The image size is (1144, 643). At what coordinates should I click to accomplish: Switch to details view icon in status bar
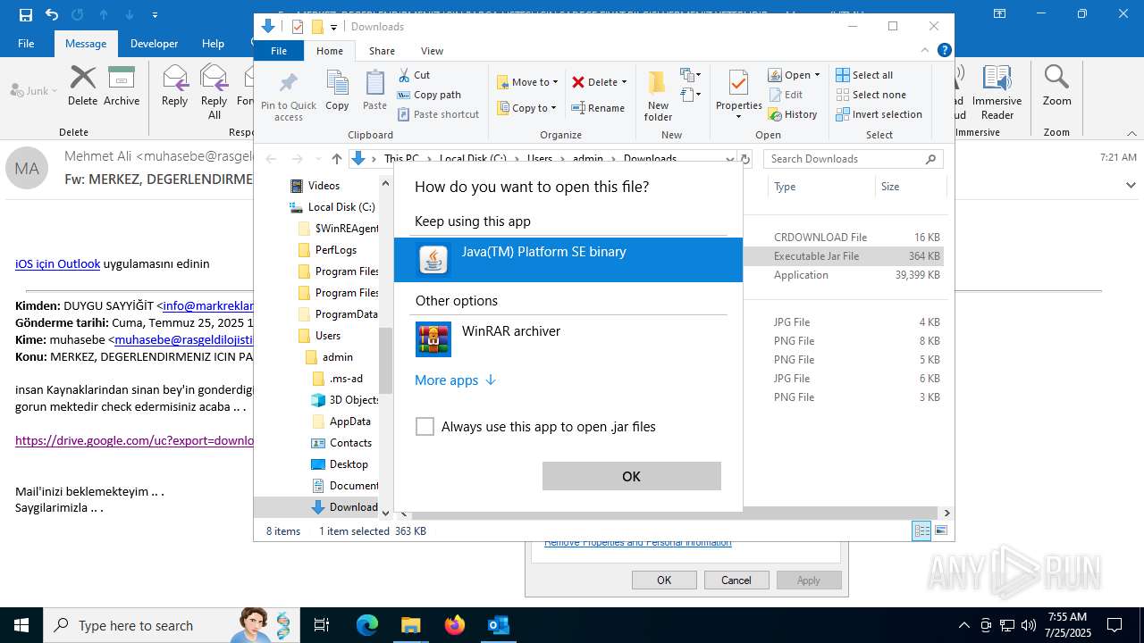(921, 531)
